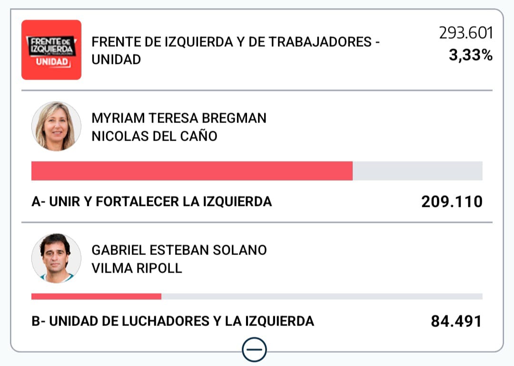Image resolution: width=514 pixels, height=366 pixels.
Task: Click the 3,33% percentage value
Action: click(x=470, y=56)
